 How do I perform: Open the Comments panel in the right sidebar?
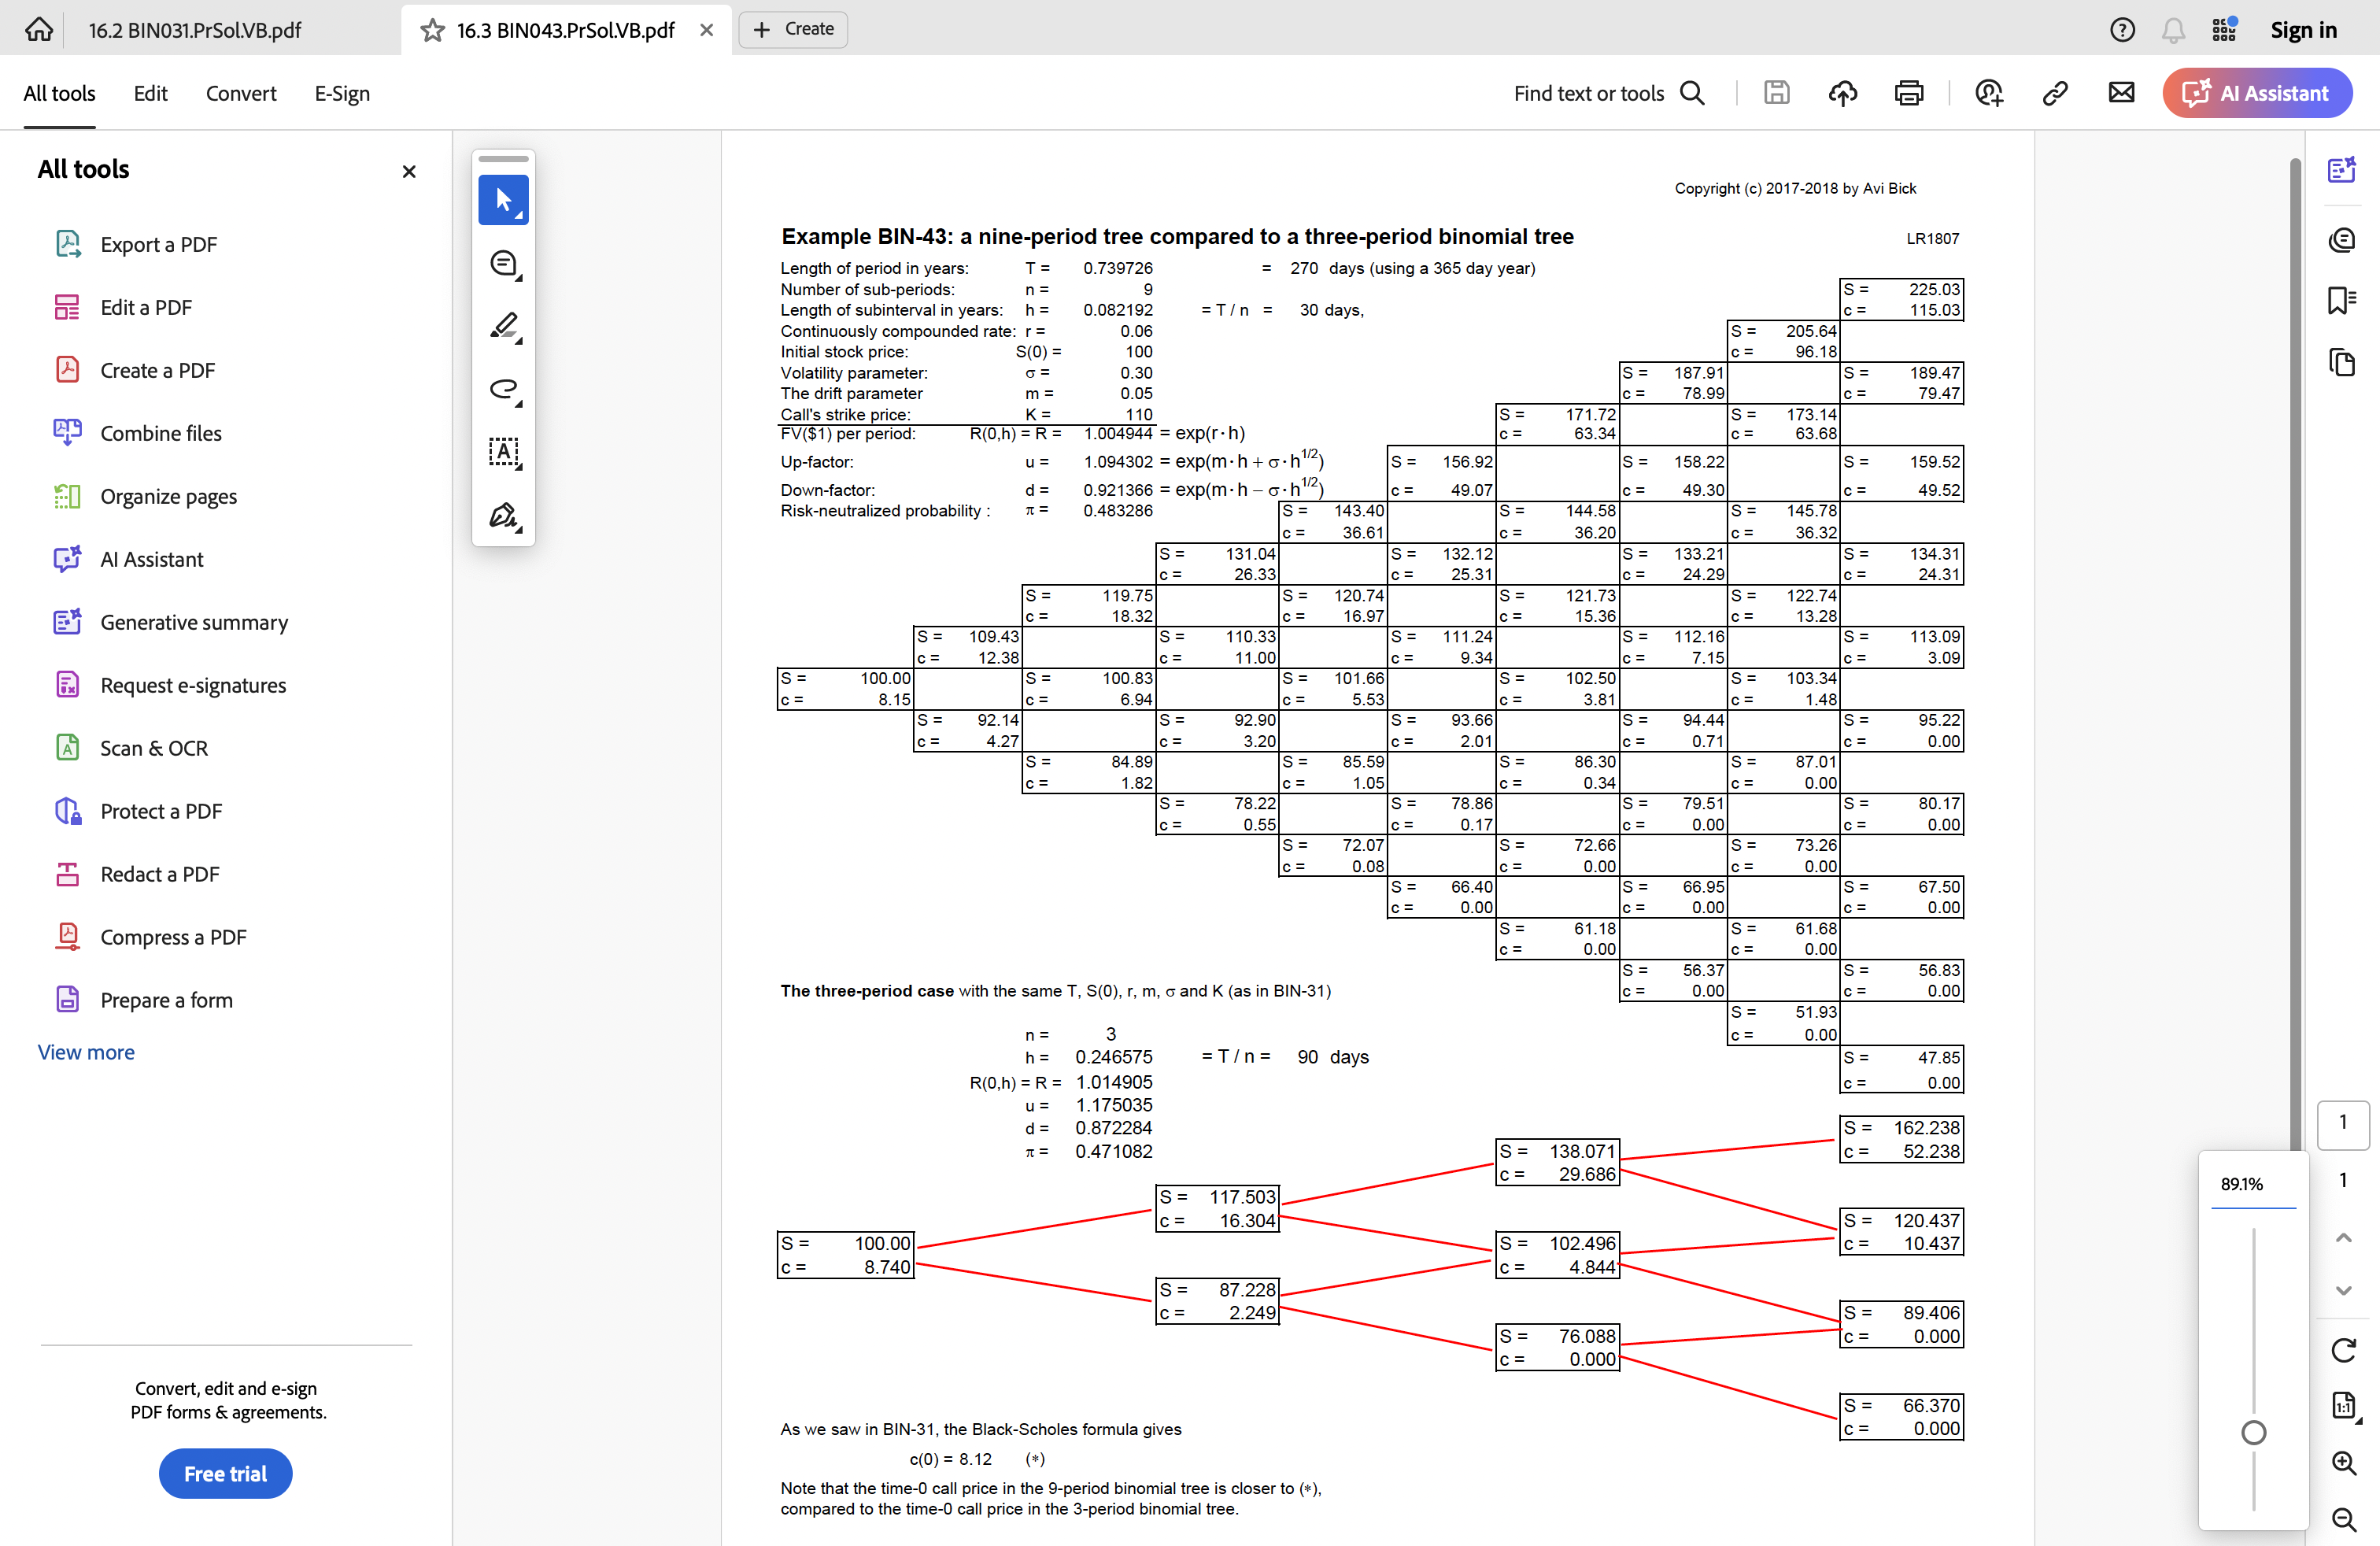(2343, 239)
